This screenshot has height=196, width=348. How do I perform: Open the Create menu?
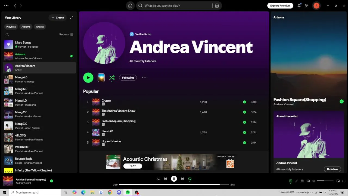pos(58,18)
